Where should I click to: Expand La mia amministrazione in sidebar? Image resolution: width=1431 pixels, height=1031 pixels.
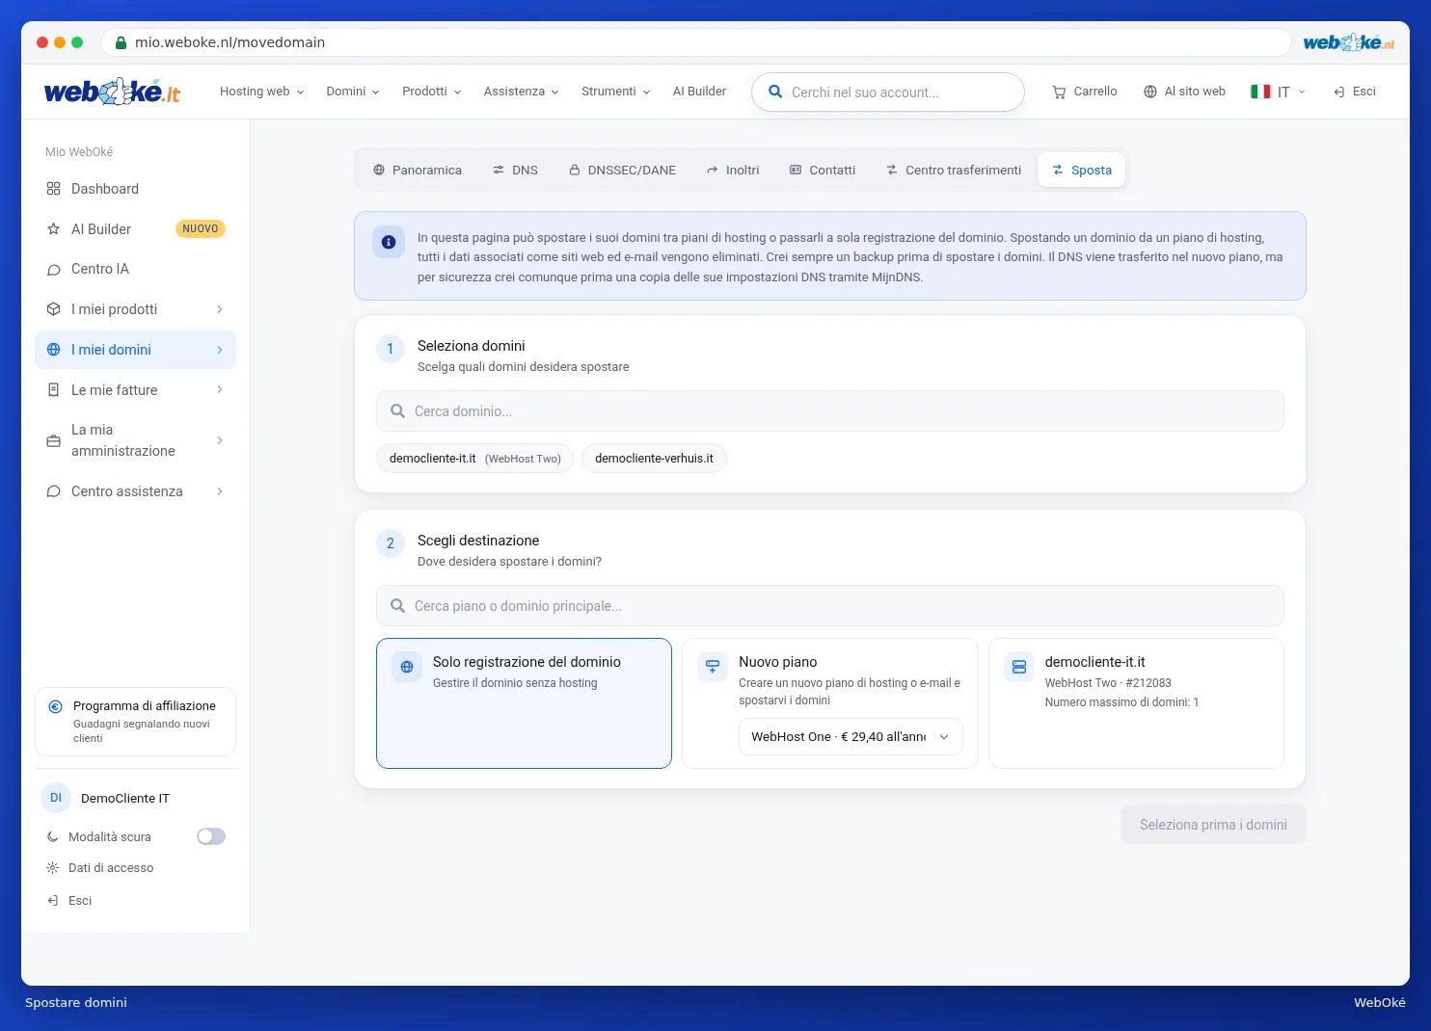click(x=135, y=440)
